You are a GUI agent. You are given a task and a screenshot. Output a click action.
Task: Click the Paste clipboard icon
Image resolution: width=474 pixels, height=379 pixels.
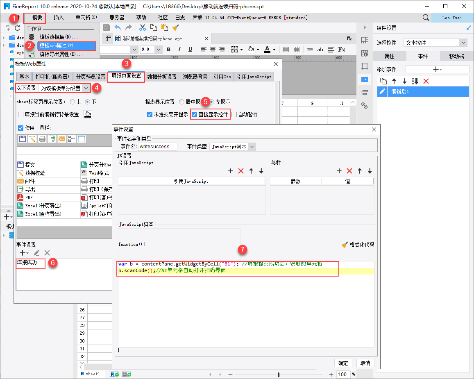point(164,27)
